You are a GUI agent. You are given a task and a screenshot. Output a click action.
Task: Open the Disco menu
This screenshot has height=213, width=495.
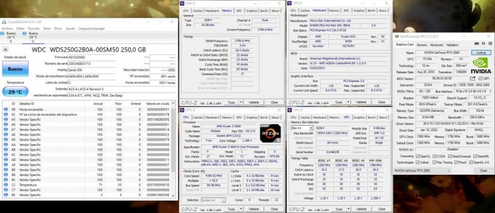tap(58, 28)
